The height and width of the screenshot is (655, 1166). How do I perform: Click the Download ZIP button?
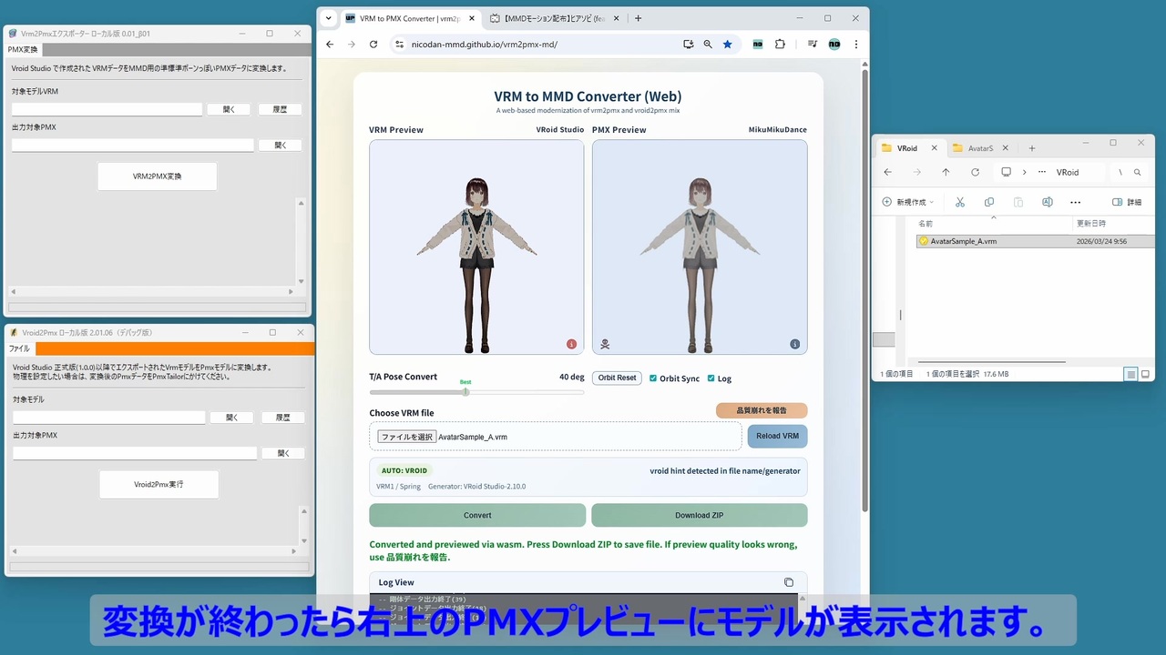click(699, 515)
